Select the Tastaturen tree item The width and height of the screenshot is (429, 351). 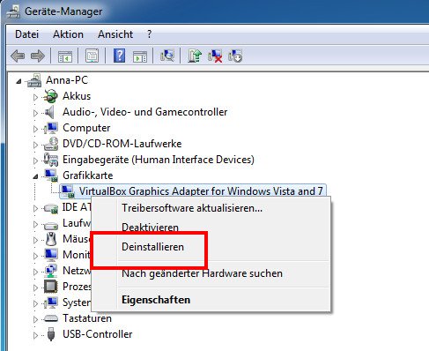pyautogui.click(x=87, y=318)
